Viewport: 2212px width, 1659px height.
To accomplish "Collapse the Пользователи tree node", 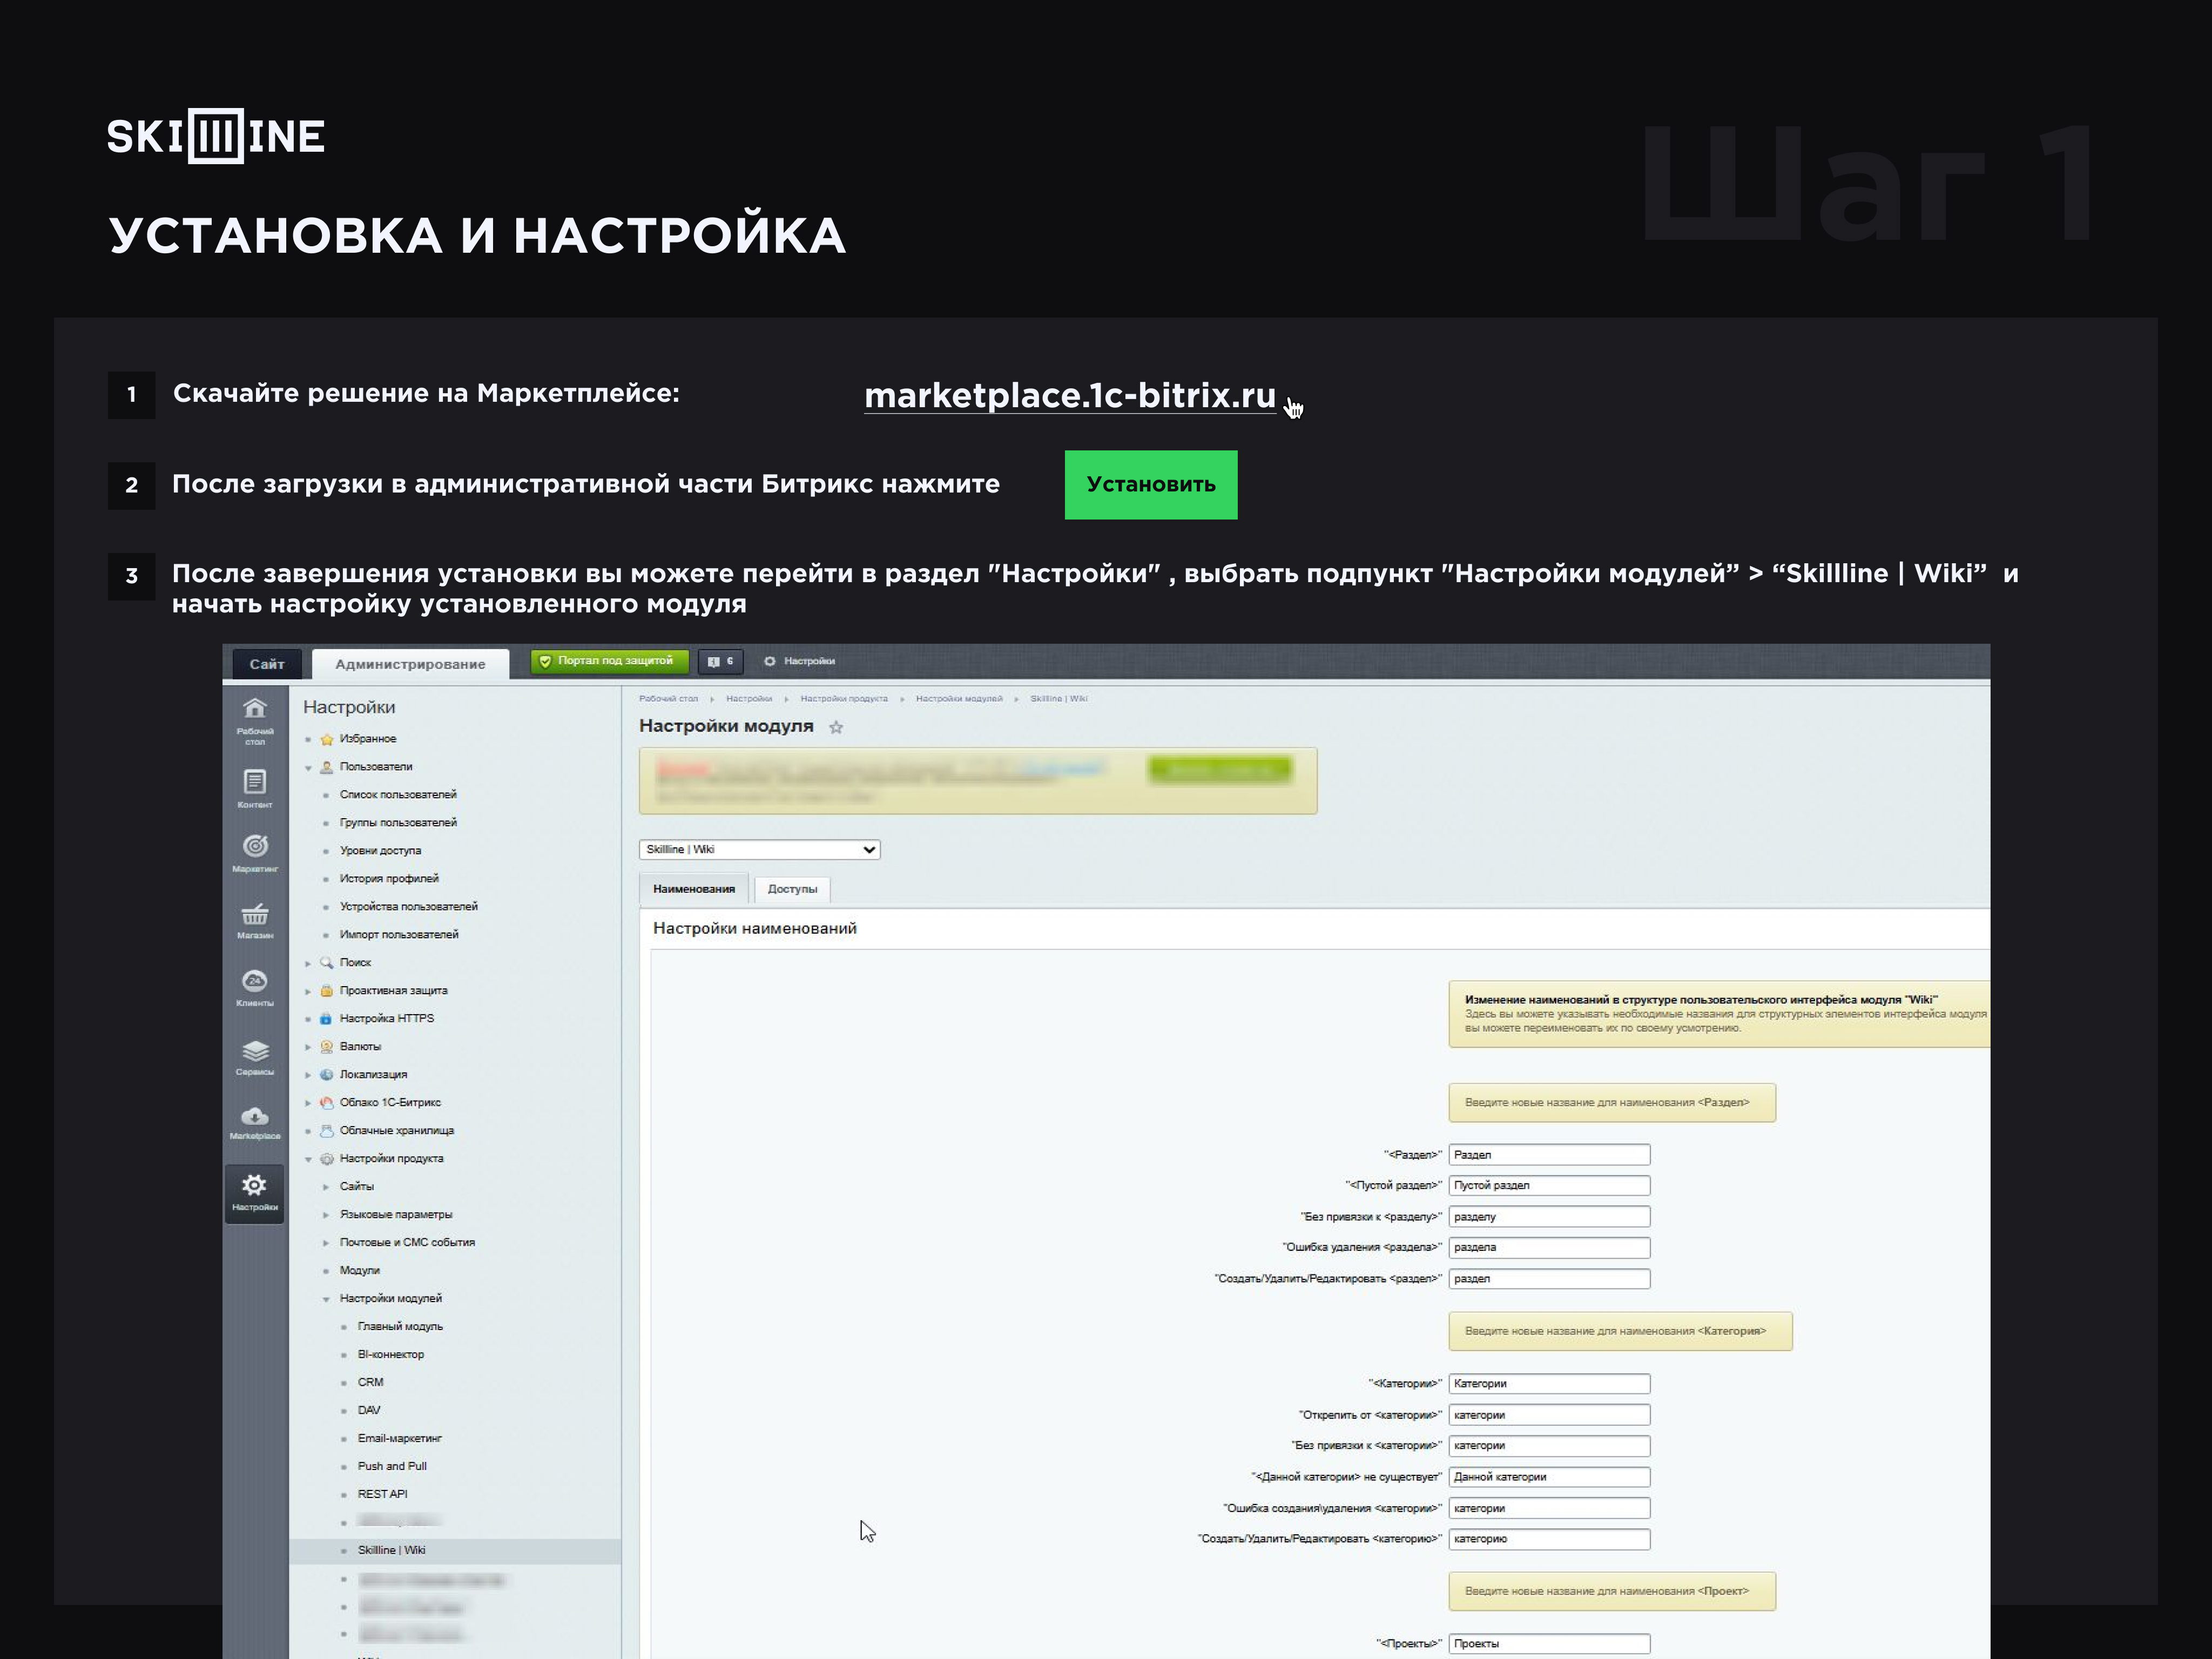I will (x=308, y=767).
